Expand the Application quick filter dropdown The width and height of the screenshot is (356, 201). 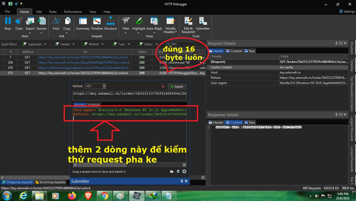click(x=45, y=44)
